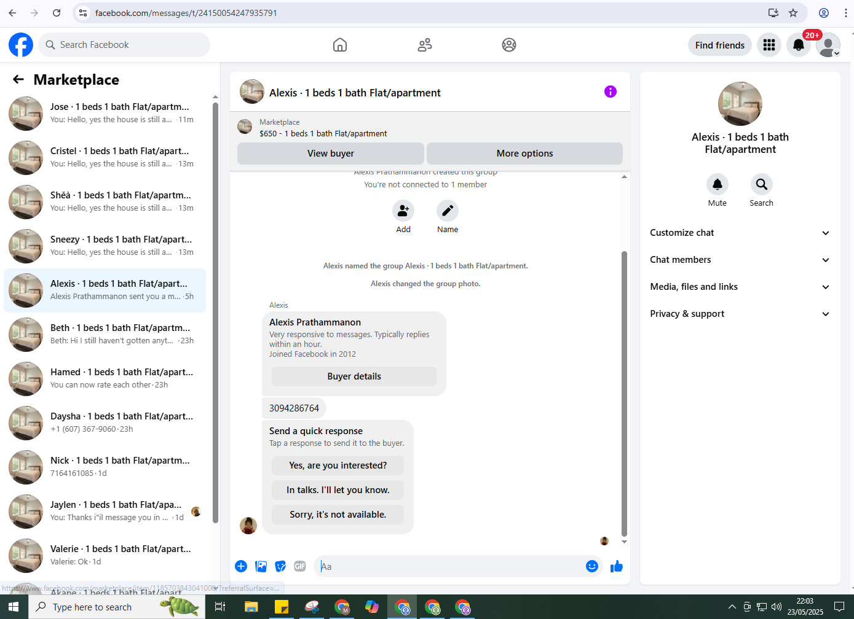The image size is (854, 619).
Task: Open the Beth conversation in the list
Action: [105, 334]
